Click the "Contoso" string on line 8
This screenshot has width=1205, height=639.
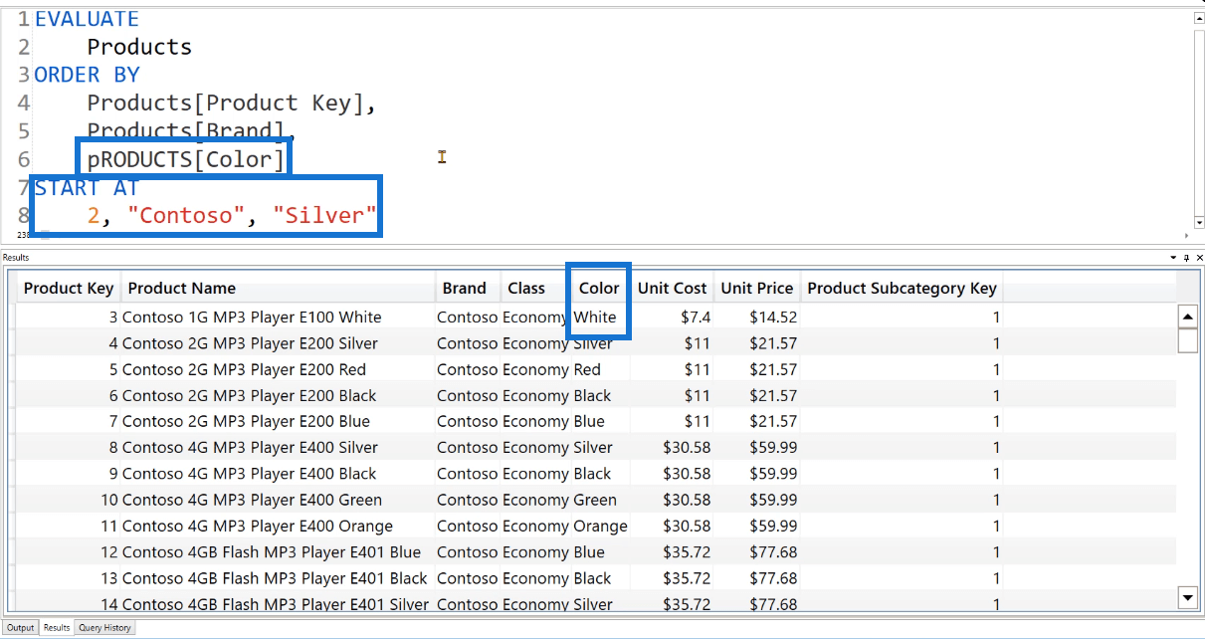tap(186, 215)
